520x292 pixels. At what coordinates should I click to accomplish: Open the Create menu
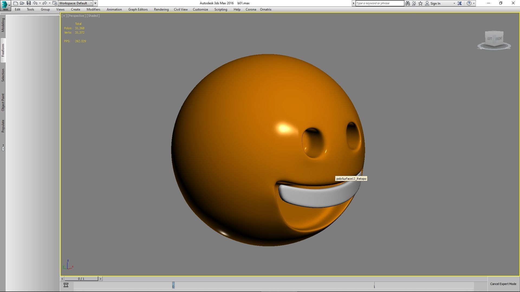[x=76, y=9]
